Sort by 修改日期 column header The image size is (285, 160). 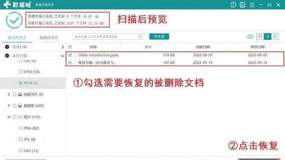257,47
